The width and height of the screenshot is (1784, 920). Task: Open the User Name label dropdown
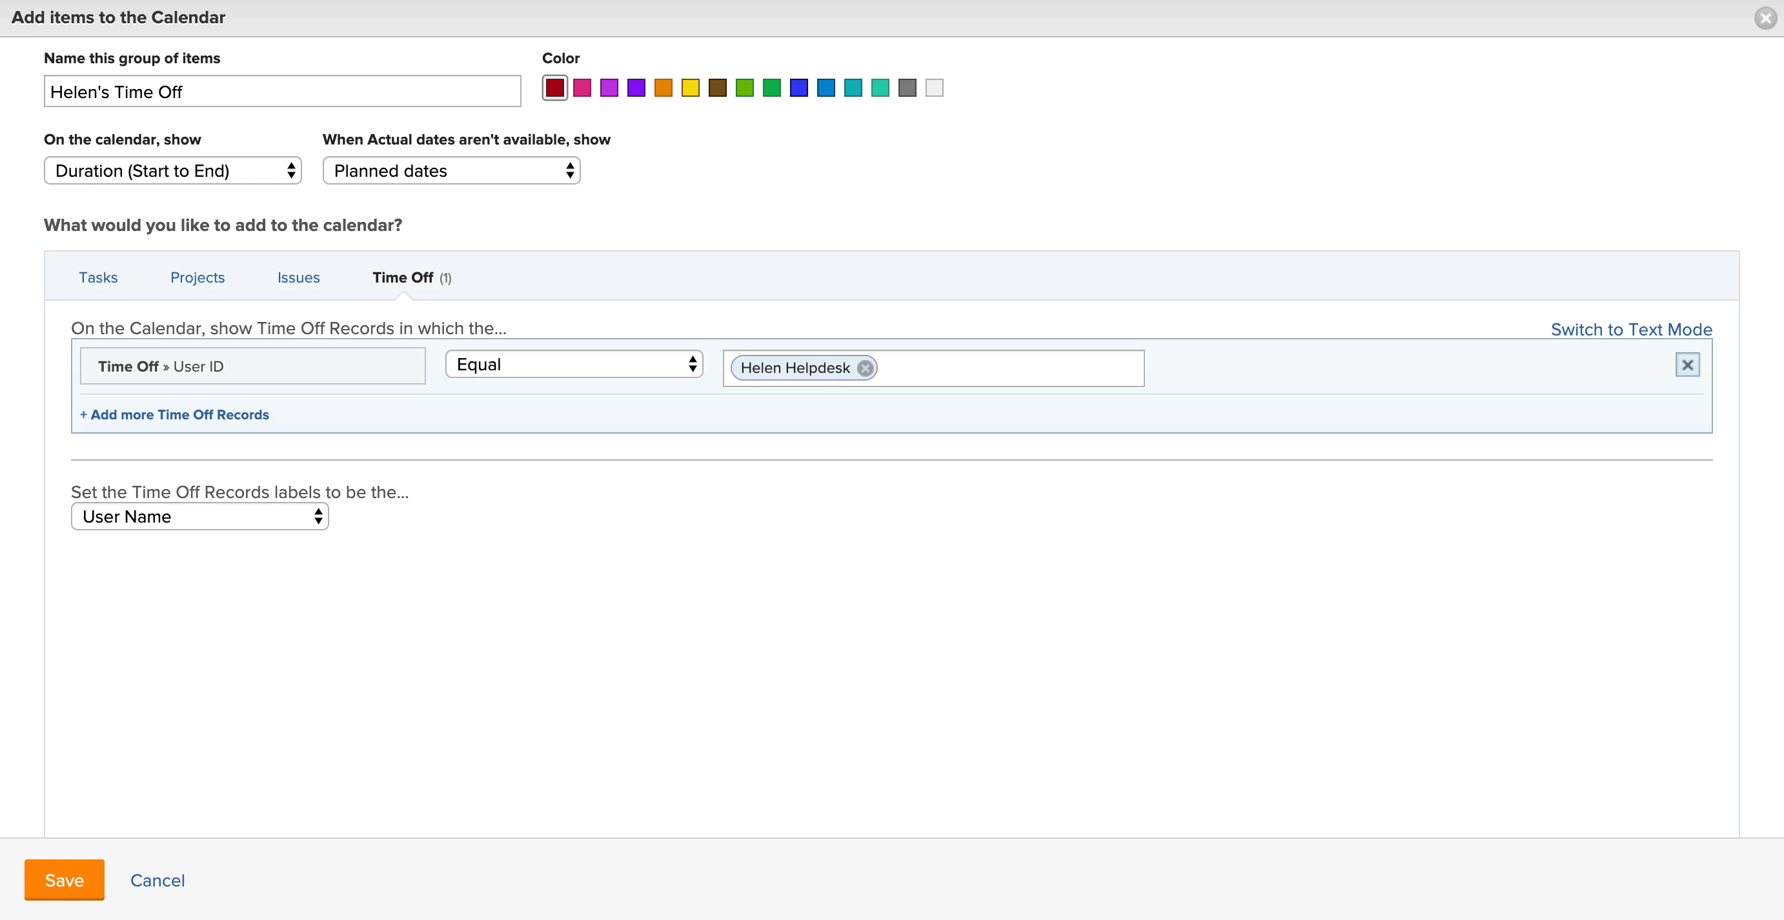(x=199, y=516)
